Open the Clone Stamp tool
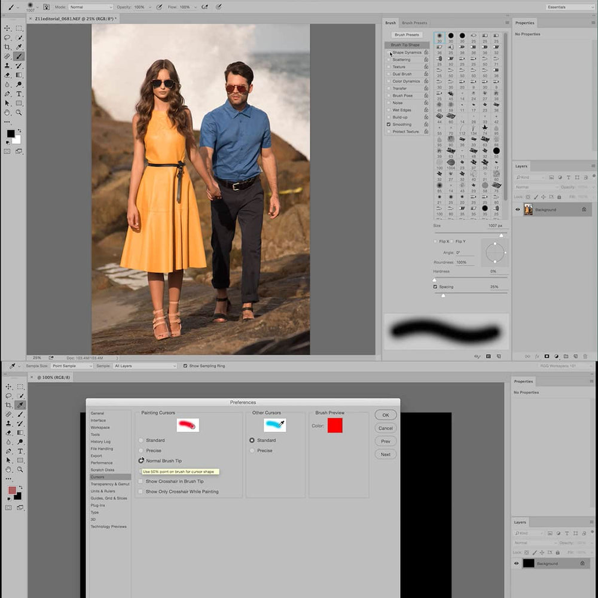This screenshot has width=598, height=598. (x=7, y=66)
